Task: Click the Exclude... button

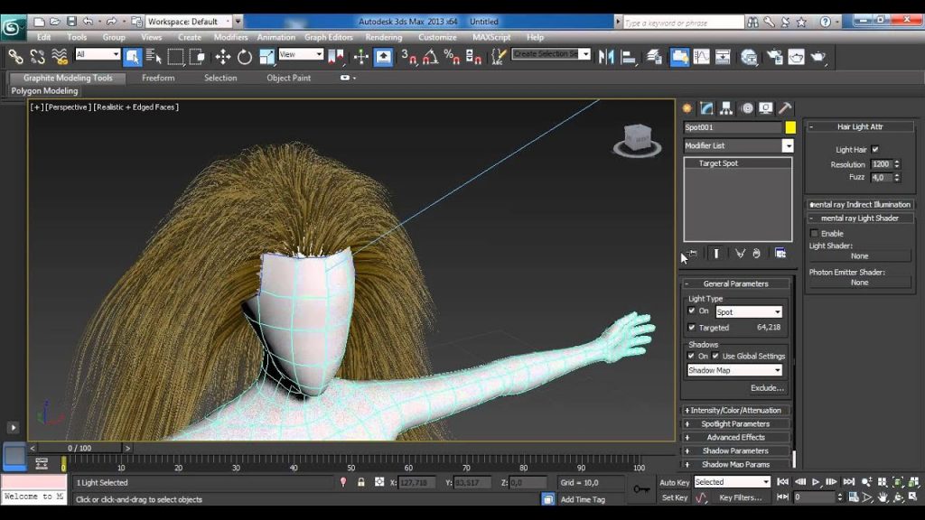Action: 767,388
